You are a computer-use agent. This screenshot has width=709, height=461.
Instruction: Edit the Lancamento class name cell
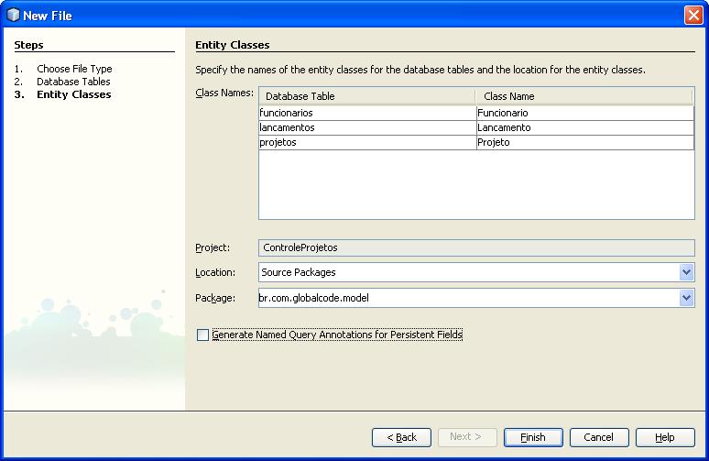[584, 127]
